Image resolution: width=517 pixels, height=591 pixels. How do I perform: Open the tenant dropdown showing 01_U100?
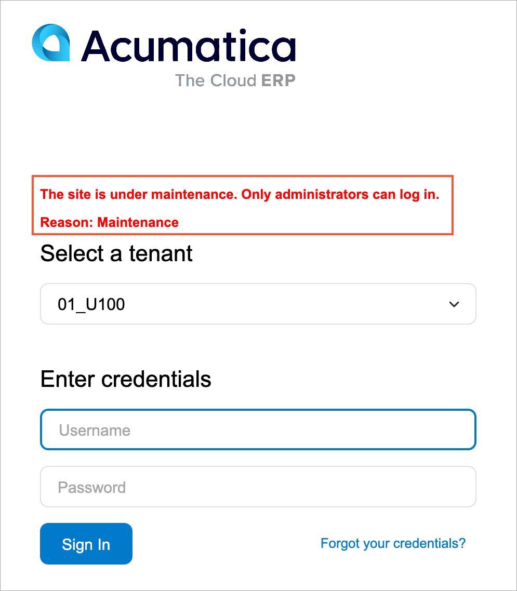258,304
